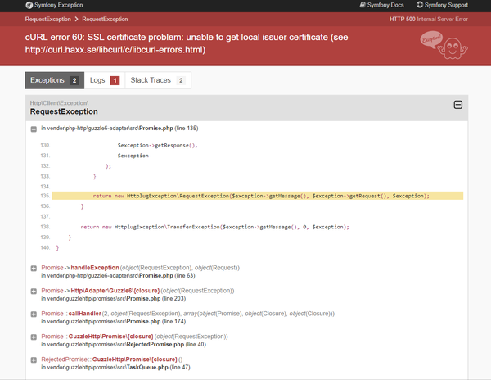Click the Promise.php (line 63) file path
The height and width of the screenshot is (380, 491).
point(118,276)
